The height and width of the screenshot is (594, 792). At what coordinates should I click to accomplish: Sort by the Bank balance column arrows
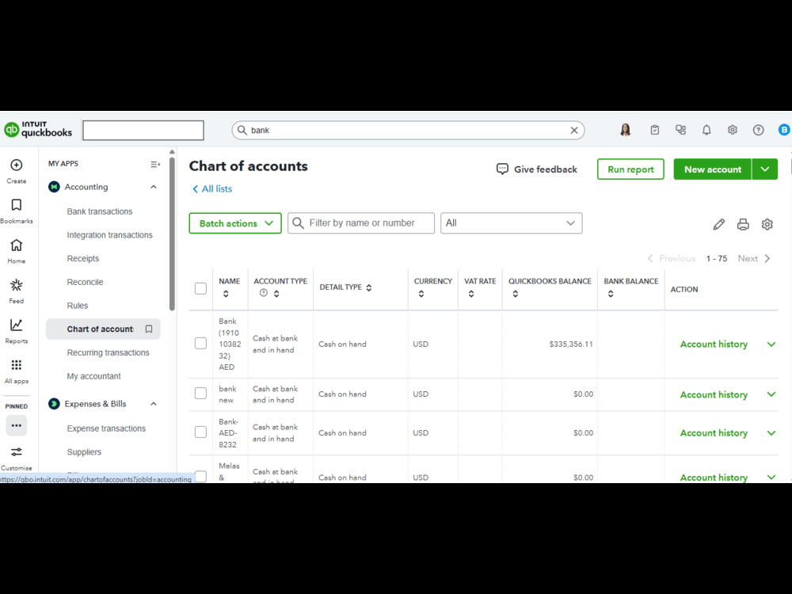(x=611, y=294)
